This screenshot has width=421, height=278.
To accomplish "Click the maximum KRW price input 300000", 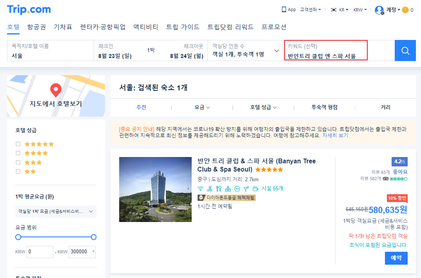I will pos(82,252).
